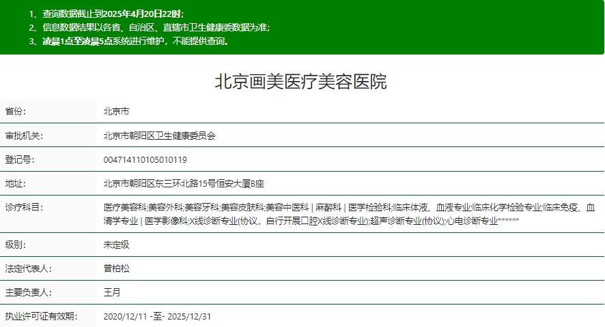Viewport: 605px width, 327px height.
Task: Click the 诊疗科目 label
Action: [24, 207]
